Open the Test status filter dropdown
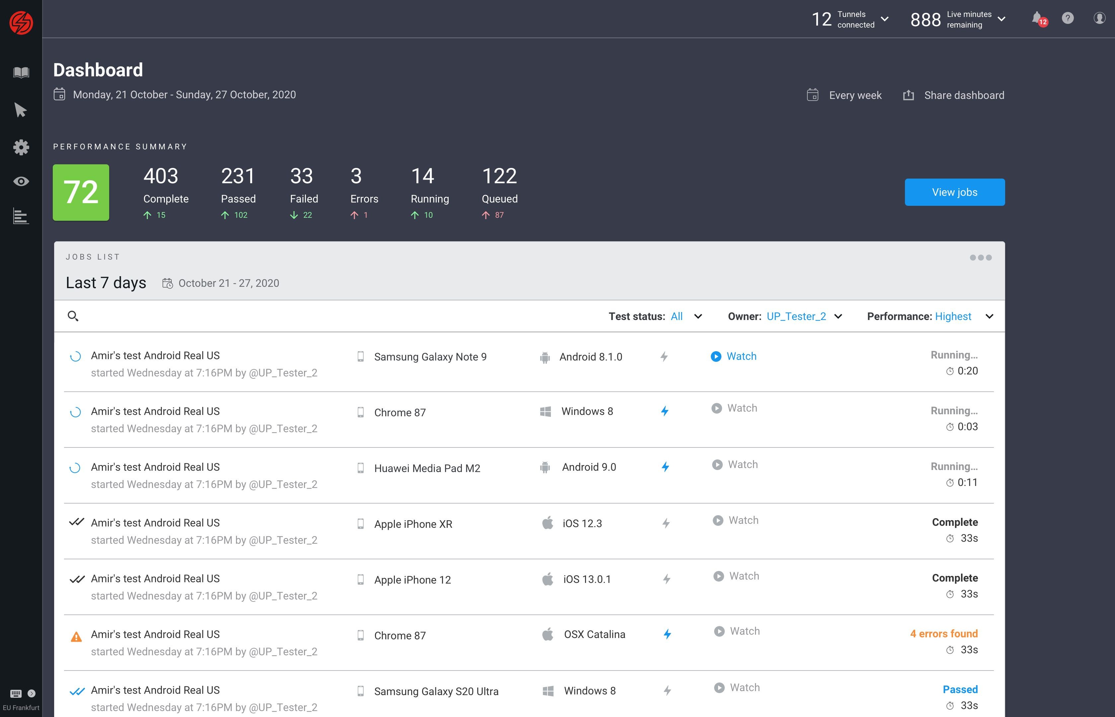1115x717 pixels. 698,317
